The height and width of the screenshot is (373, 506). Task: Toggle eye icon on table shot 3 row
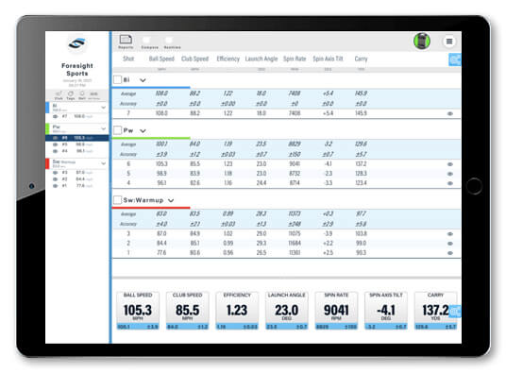[450, 234]
